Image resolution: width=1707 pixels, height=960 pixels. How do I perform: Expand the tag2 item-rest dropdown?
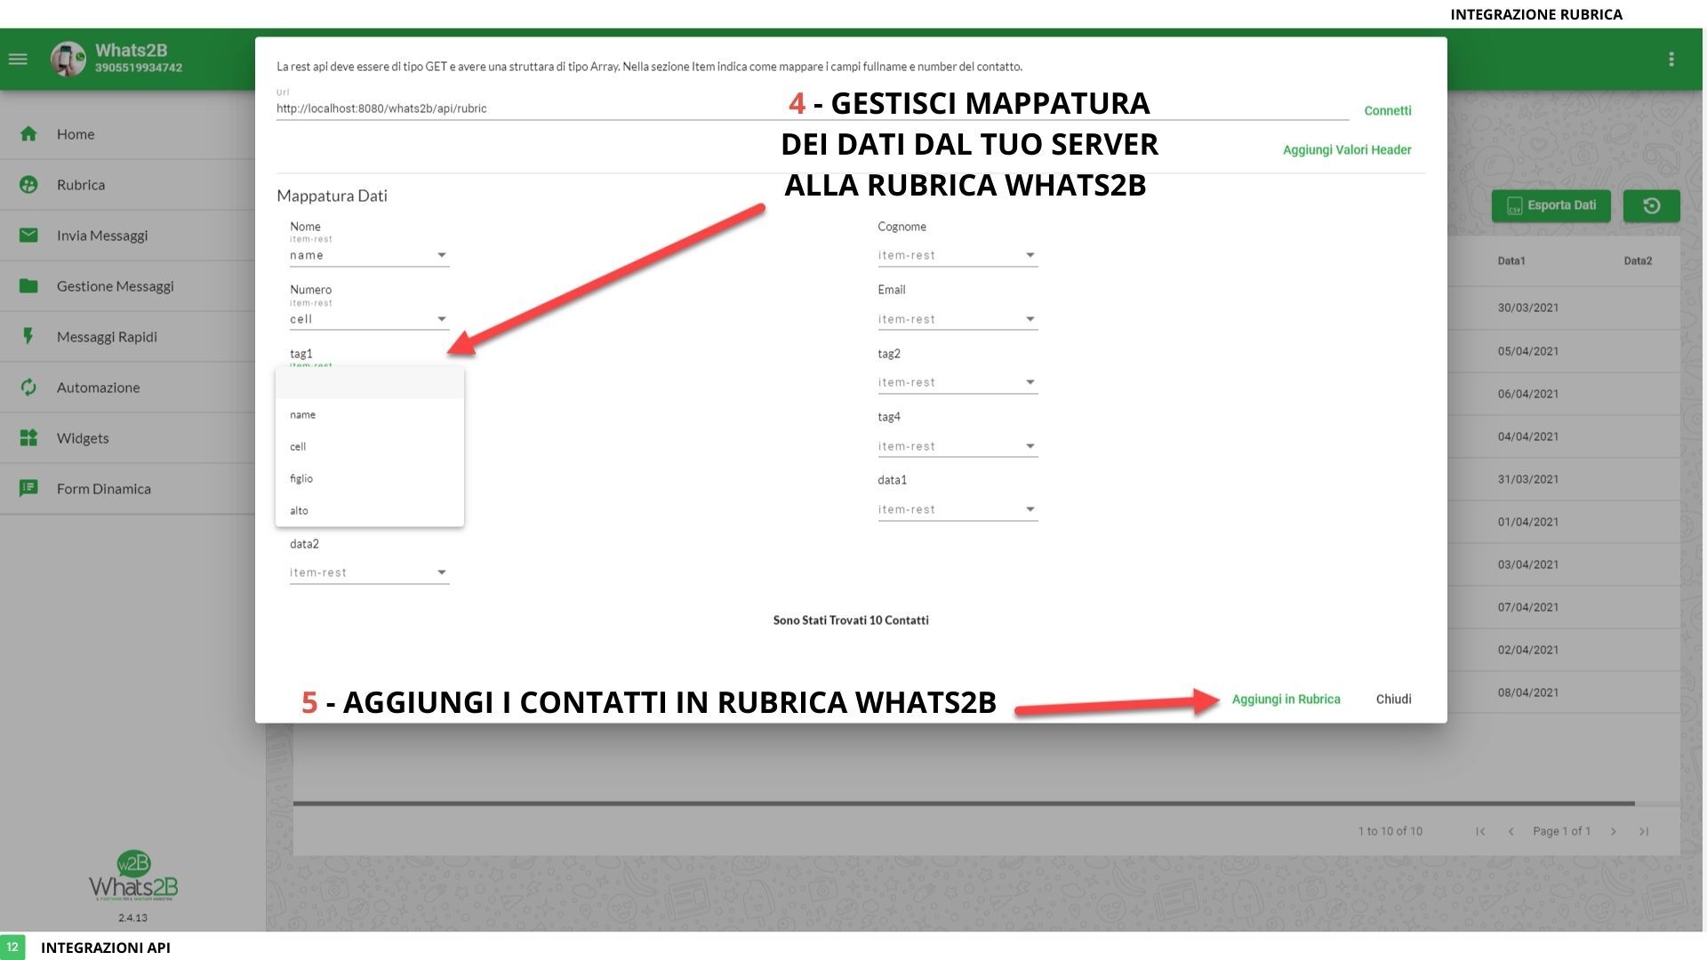(958, 383)
